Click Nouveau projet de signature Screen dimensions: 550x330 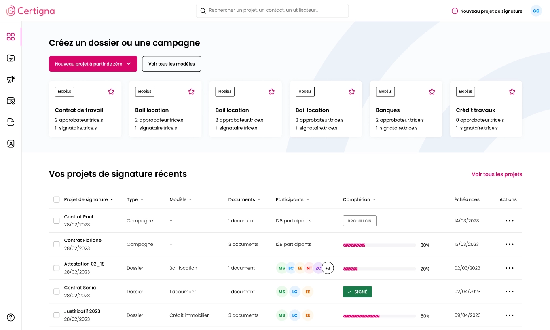click(487, 11)
